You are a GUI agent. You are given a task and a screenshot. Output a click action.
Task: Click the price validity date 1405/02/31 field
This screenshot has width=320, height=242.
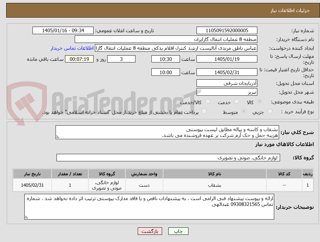[x=227, y=72]
